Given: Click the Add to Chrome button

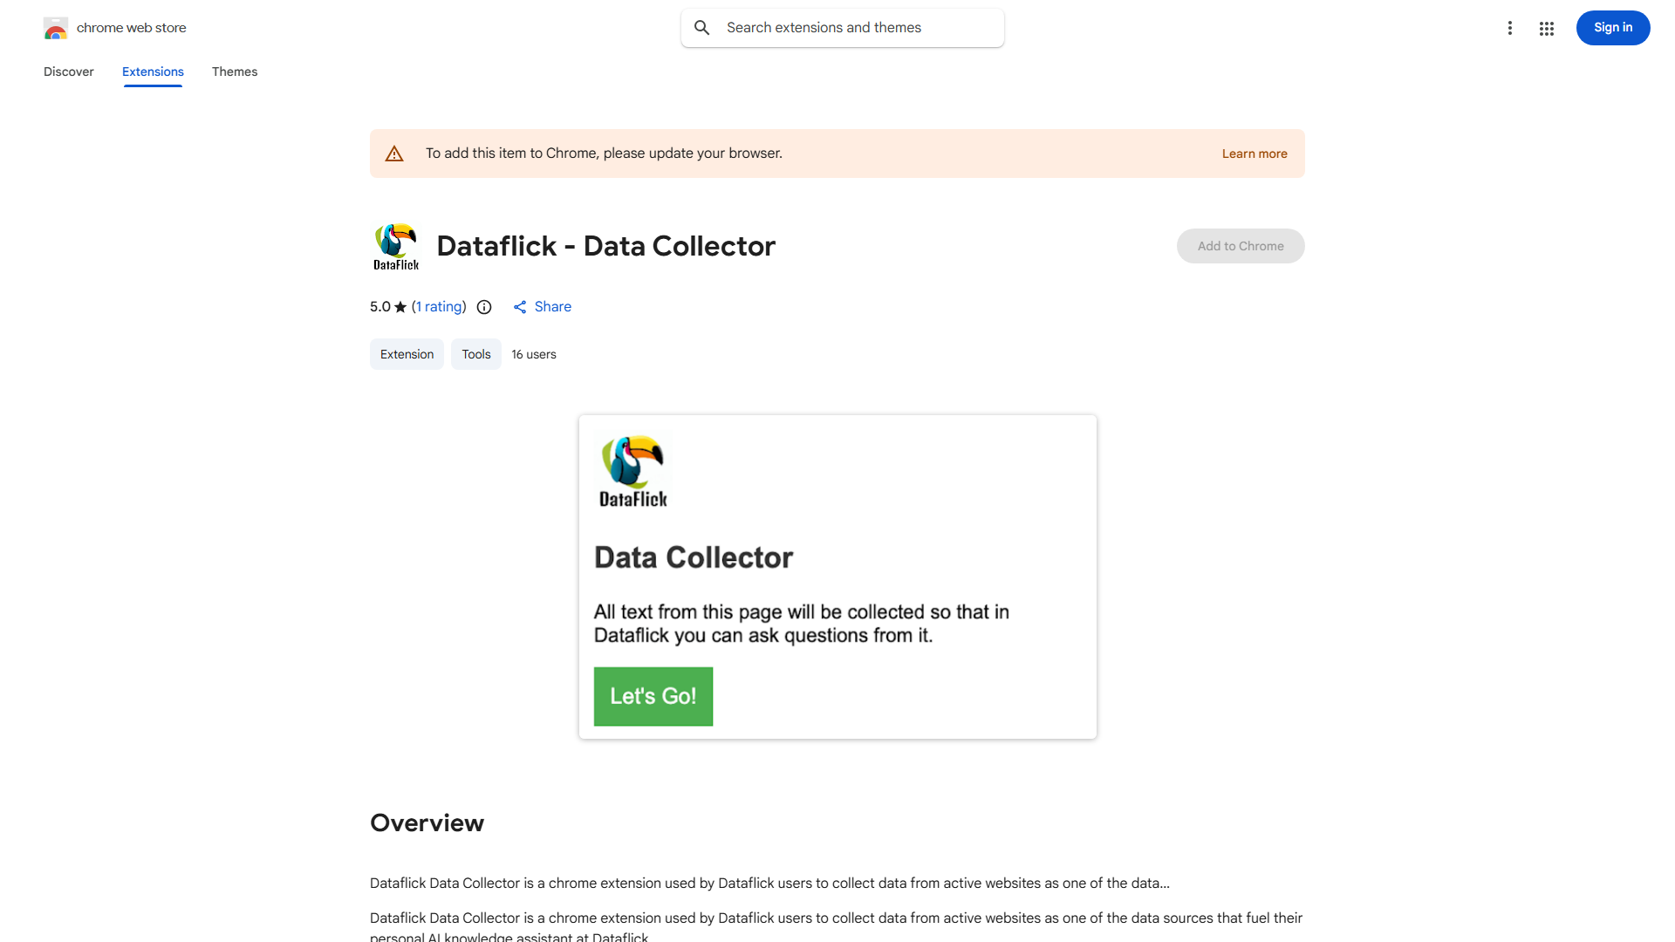Looking at the screenshot, I should point(1240,246).
